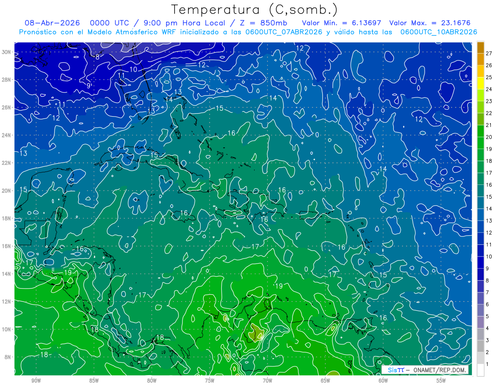Click the 18N latitude axis label
Image resolution: width=500 pixels, height=386 pixels.
(x=7, y=218)
